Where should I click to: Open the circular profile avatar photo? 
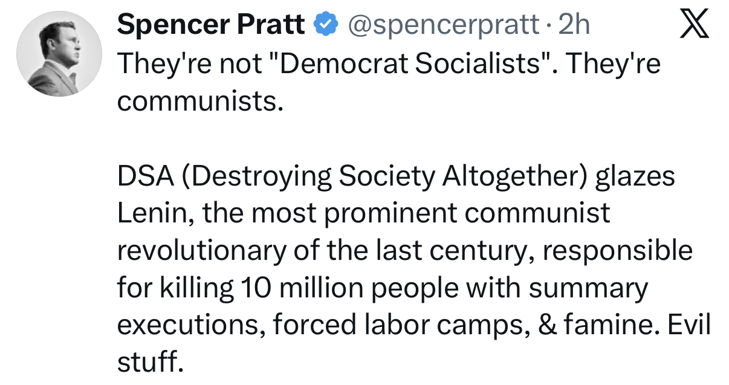(58, 54)
